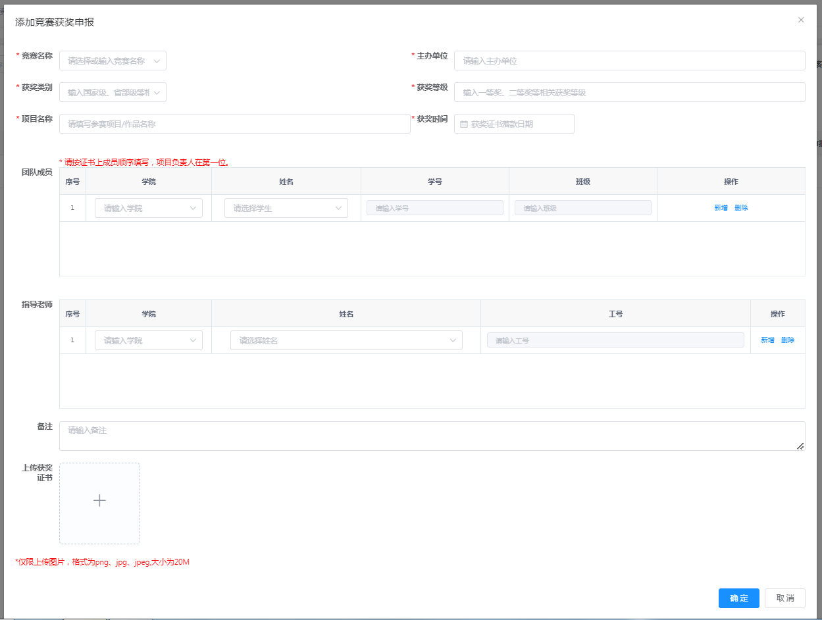
Task: Open 请选择学生 name dropdown
Action: point(286,208)
